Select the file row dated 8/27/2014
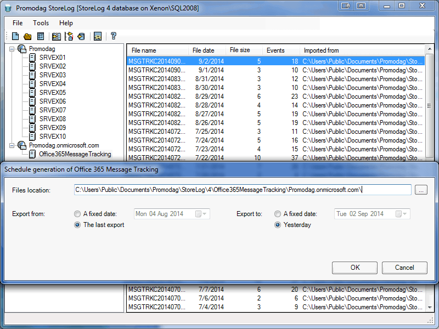Screen dimensions: 439x329 (276, 114)
